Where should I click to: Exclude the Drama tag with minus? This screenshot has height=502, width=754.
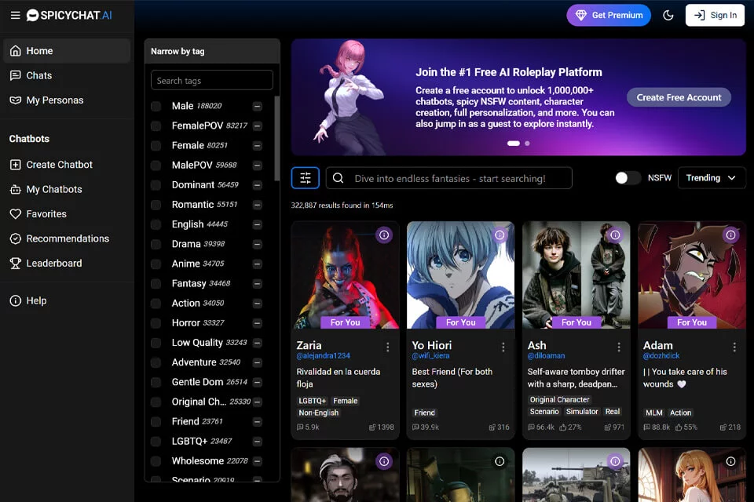point(258,244)
